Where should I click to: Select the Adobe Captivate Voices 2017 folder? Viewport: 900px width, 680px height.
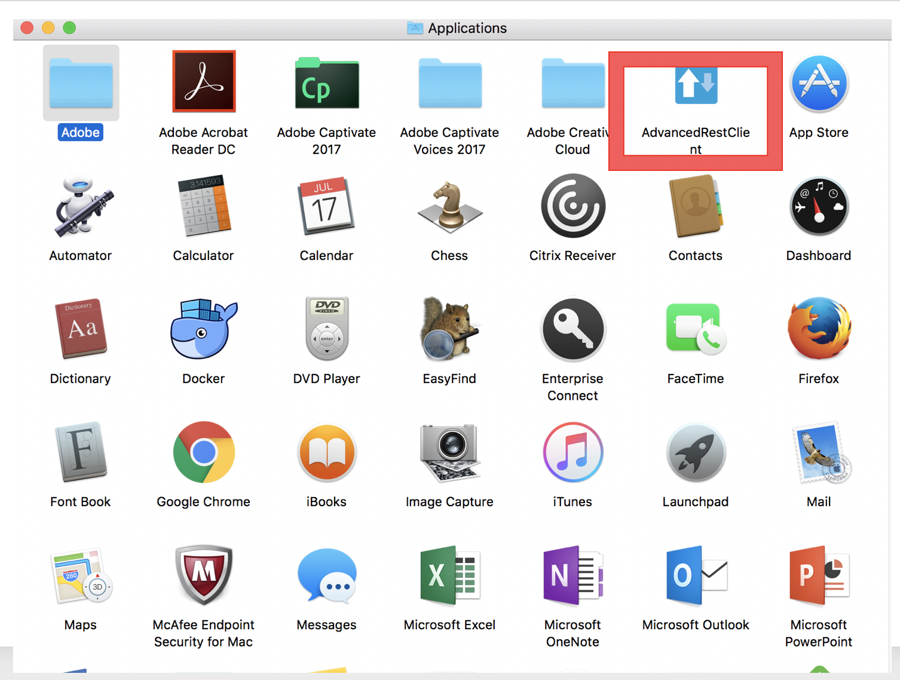click(x=449, y=84)
